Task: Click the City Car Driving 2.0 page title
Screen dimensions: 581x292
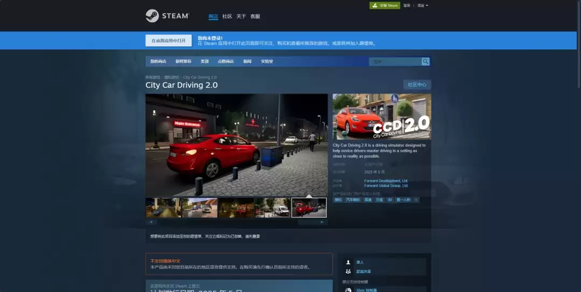Action: click(x=182, y=85)
